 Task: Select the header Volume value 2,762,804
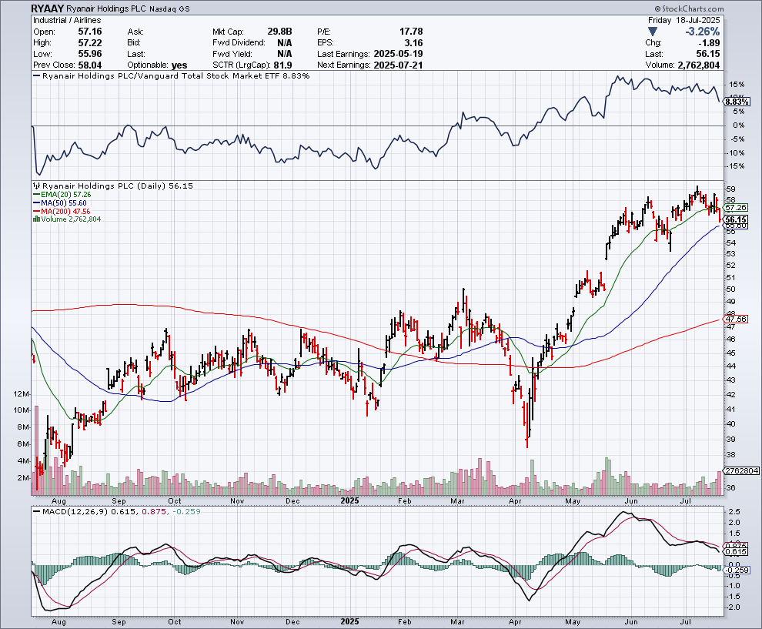[699, 65]
